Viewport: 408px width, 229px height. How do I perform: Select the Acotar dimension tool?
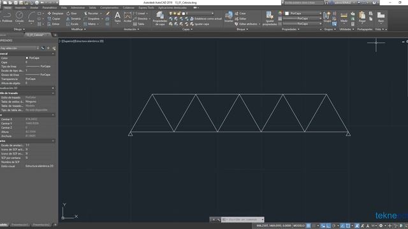point(127,17)
